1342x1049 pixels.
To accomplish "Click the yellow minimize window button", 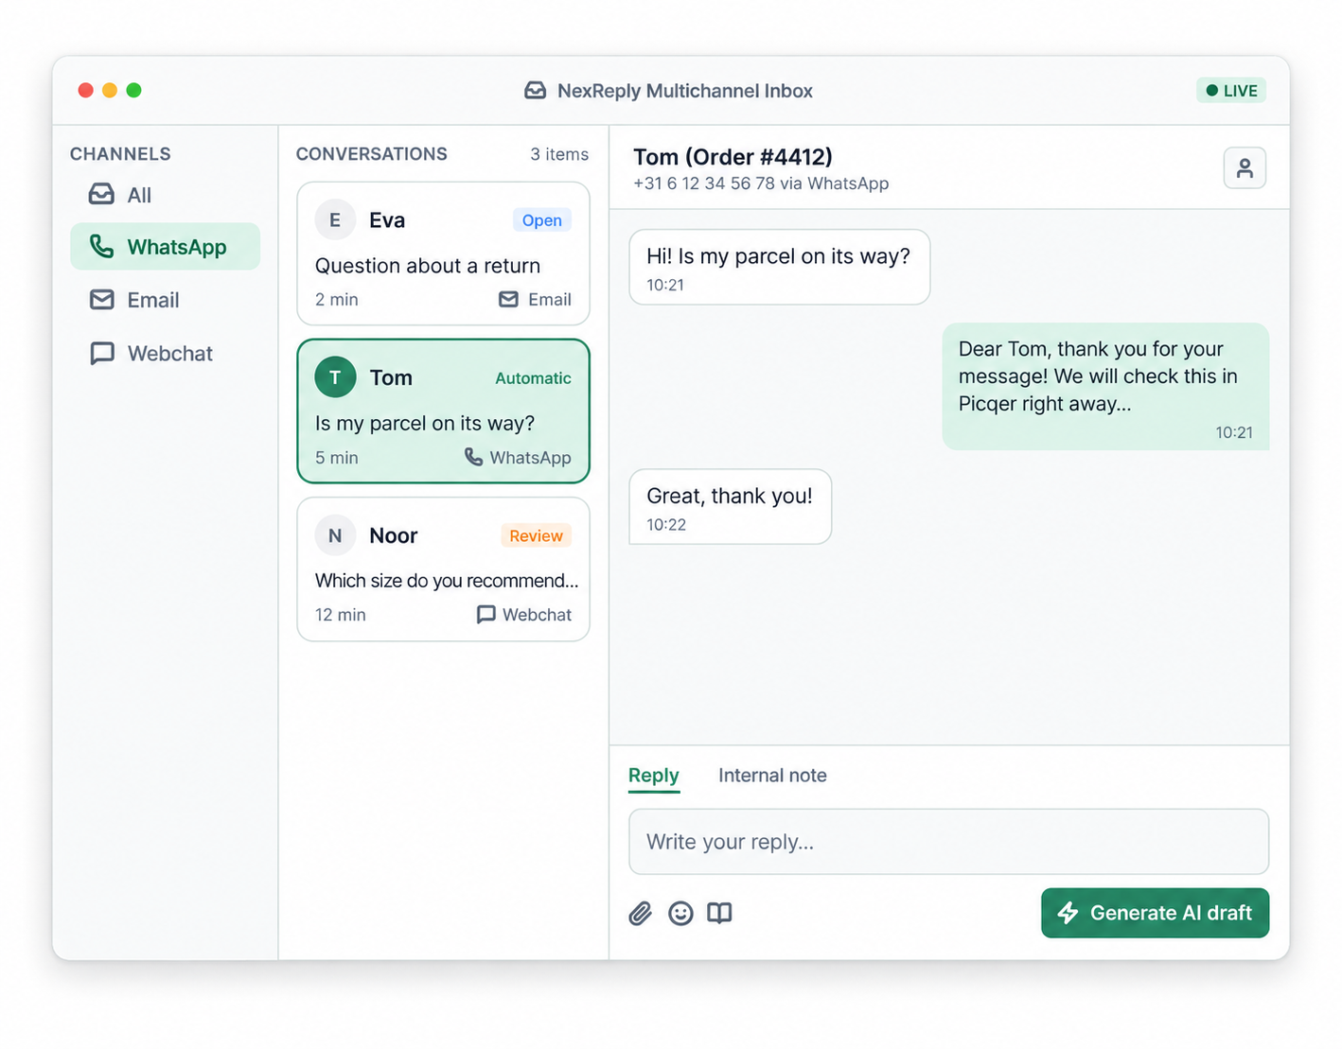I will point(110,90).
